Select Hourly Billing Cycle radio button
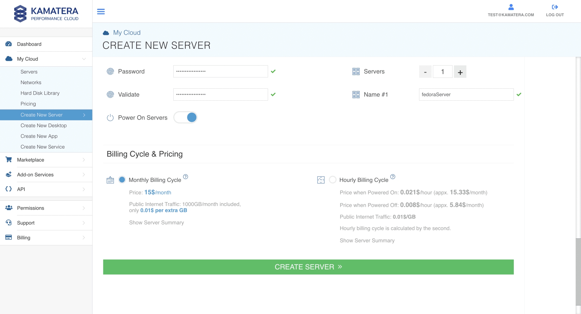The image size is (581, 314). pos(332,180)
